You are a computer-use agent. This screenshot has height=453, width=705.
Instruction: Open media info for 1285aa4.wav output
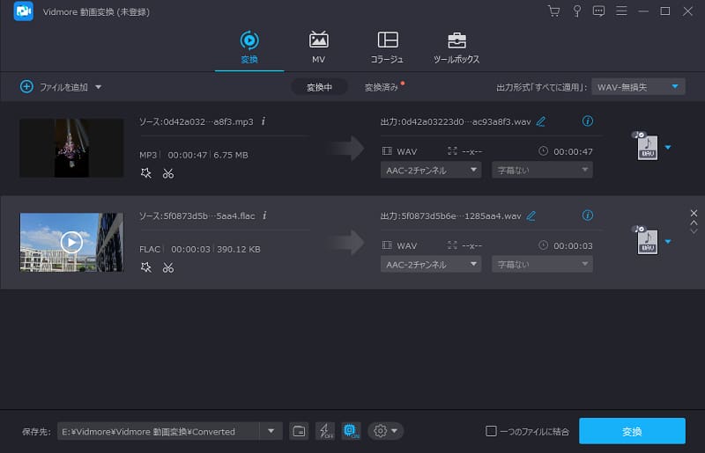click(587, 215)
